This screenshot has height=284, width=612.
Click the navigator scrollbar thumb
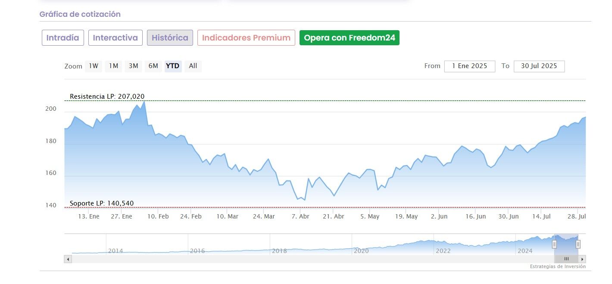click(x=566, y=259)
